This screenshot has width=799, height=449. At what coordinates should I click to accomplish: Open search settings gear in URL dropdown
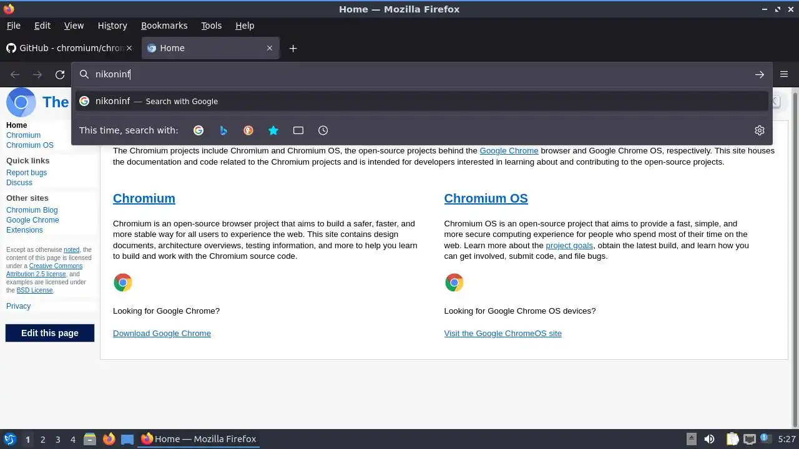(x=760, y=130)
